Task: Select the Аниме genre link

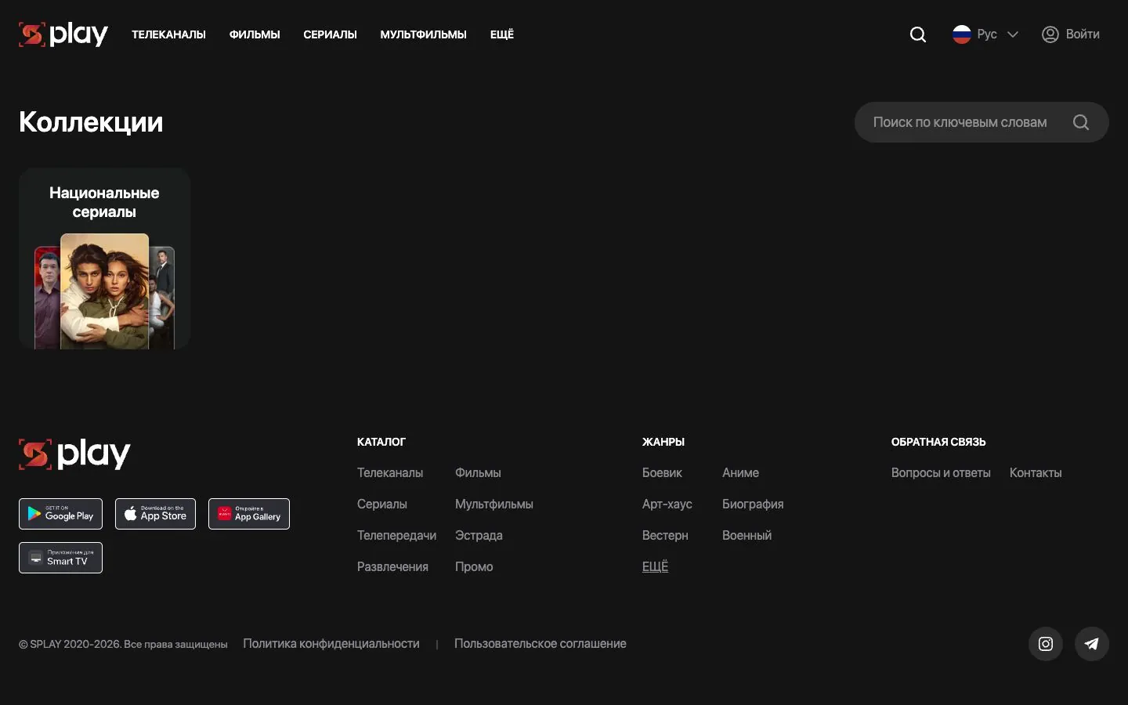Action: coord(740,473)
